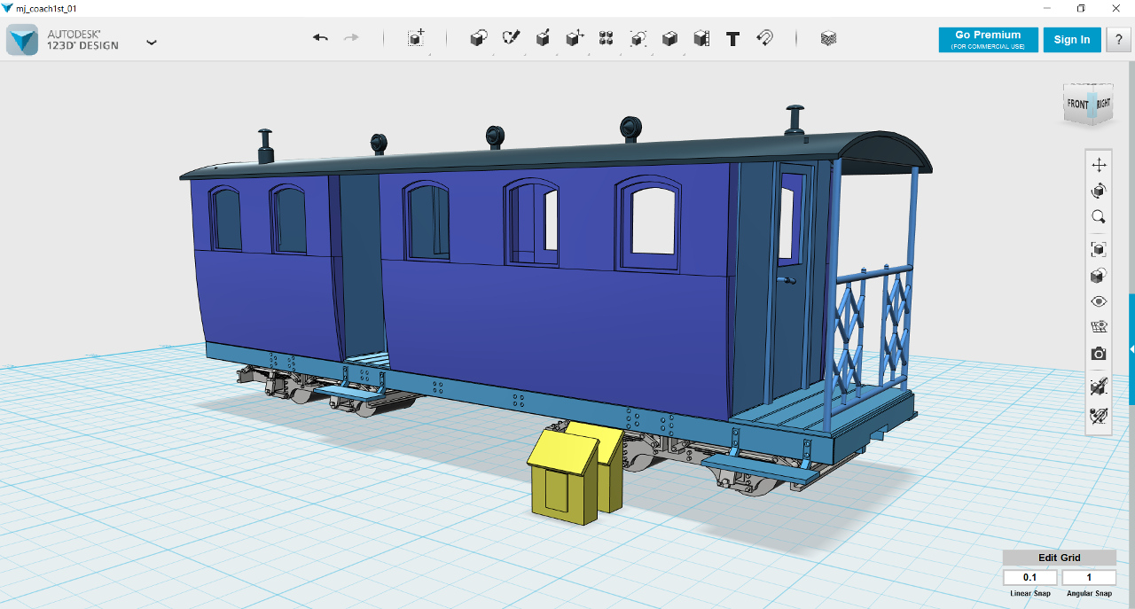
Task: Click the Fit view icon
Action: [x=1099, y=249]
